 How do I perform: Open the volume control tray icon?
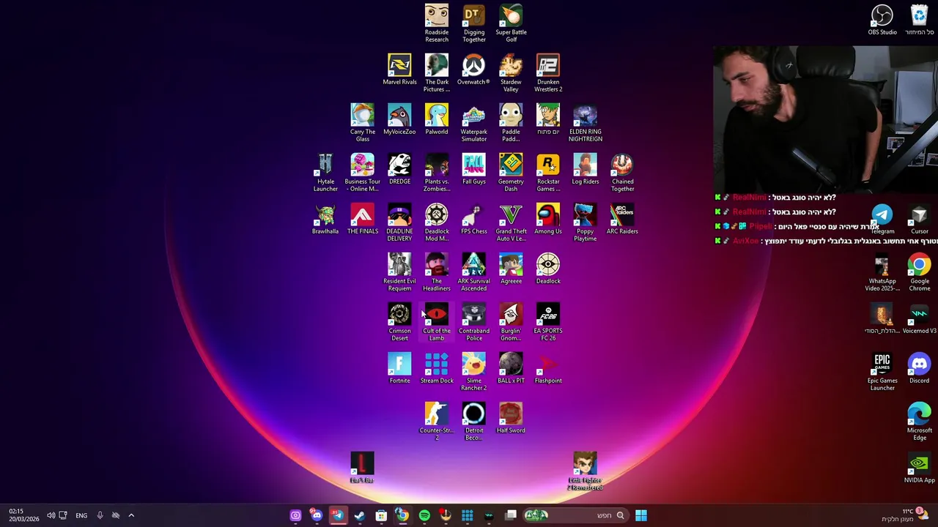tap(51, 515)
